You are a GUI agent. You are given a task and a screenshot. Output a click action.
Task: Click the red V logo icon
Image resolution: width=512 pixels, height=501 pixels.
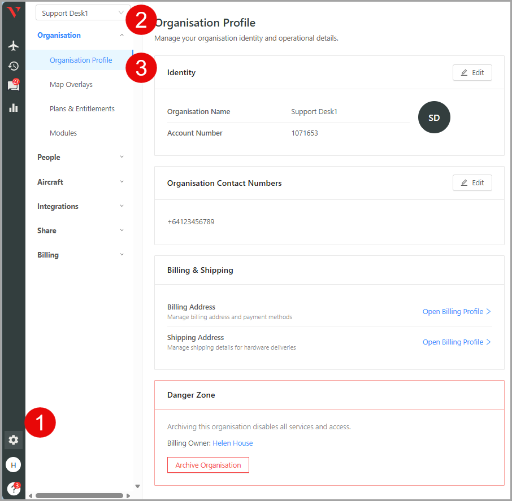coord(14,12)
